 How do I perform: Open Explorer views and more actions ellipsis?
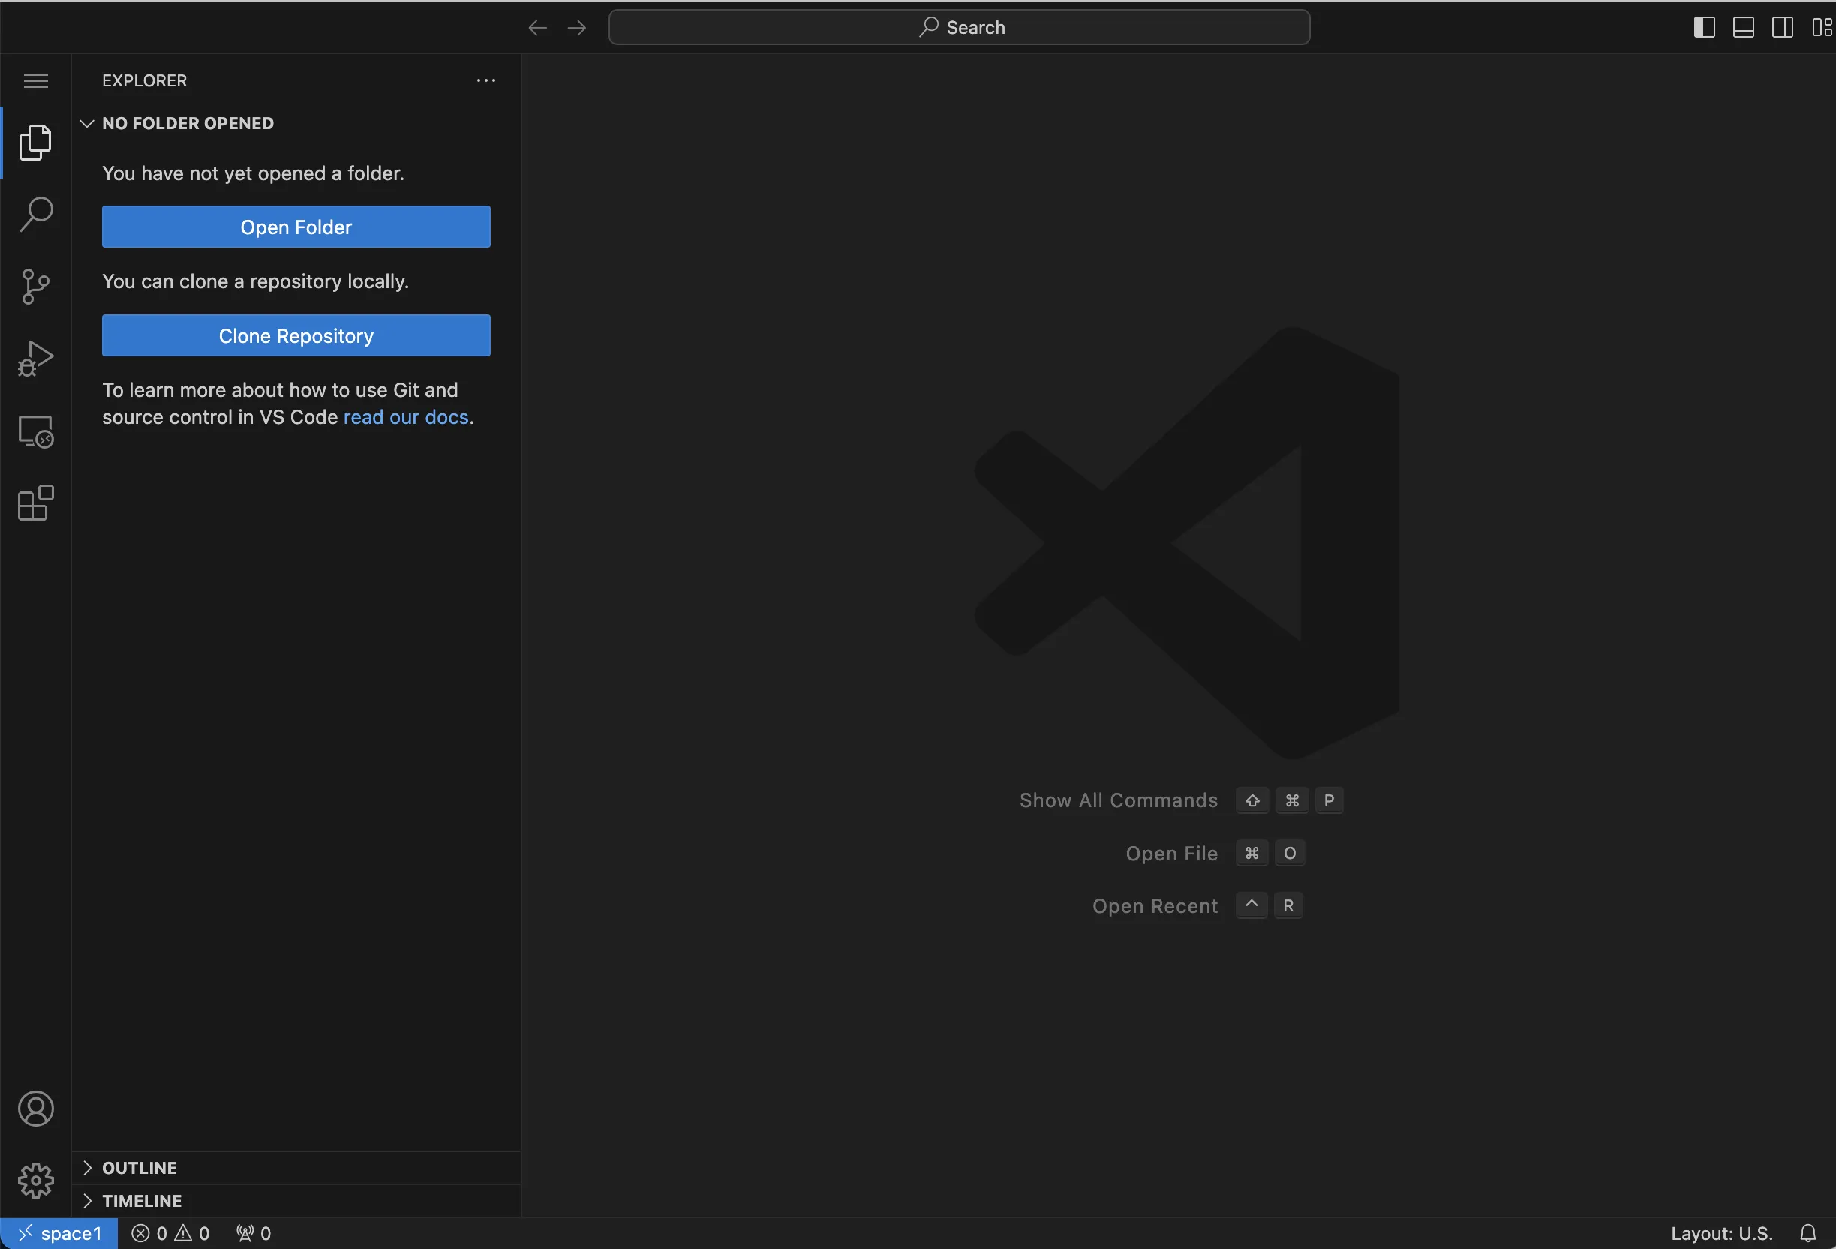tap(486, 80)
